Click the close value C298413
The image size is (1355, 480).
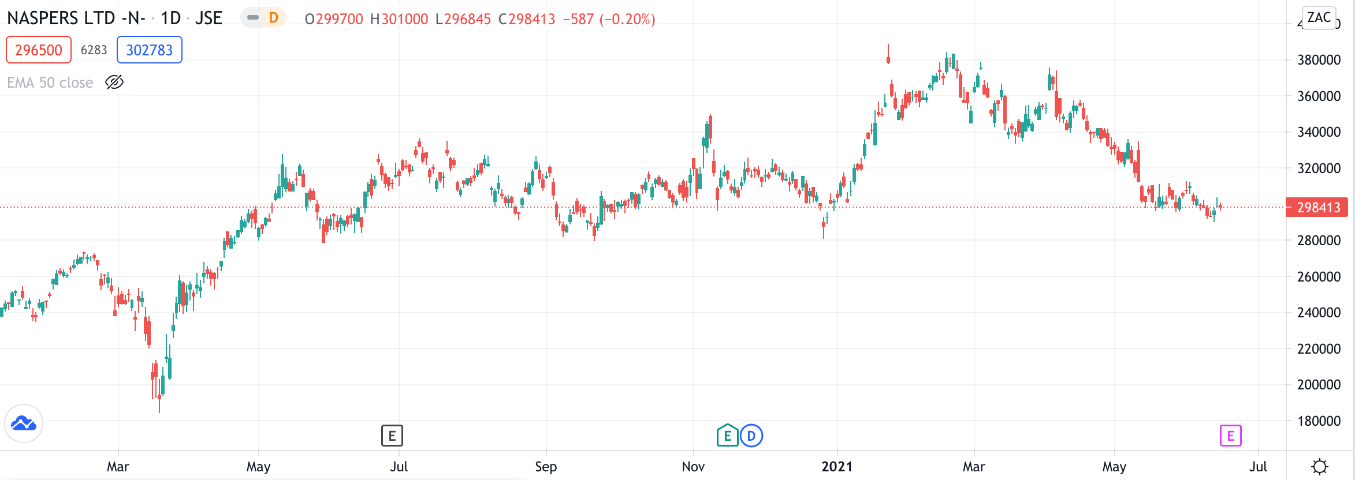coord(527,19)
